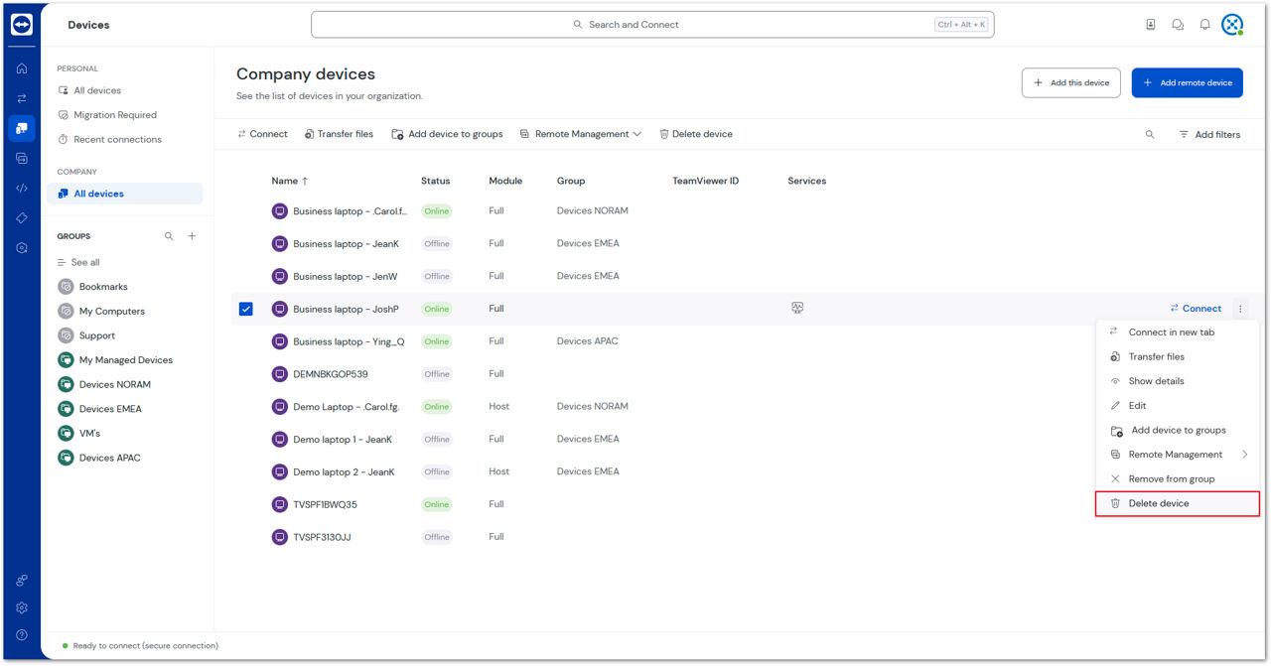Open the Remote Support arrows icon in rail
1271x666 pixels.
coord(22,98)
